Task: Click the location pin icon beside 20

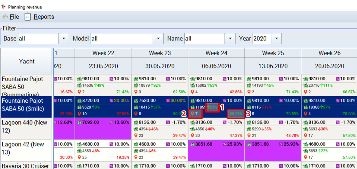Action: (192, 136)
